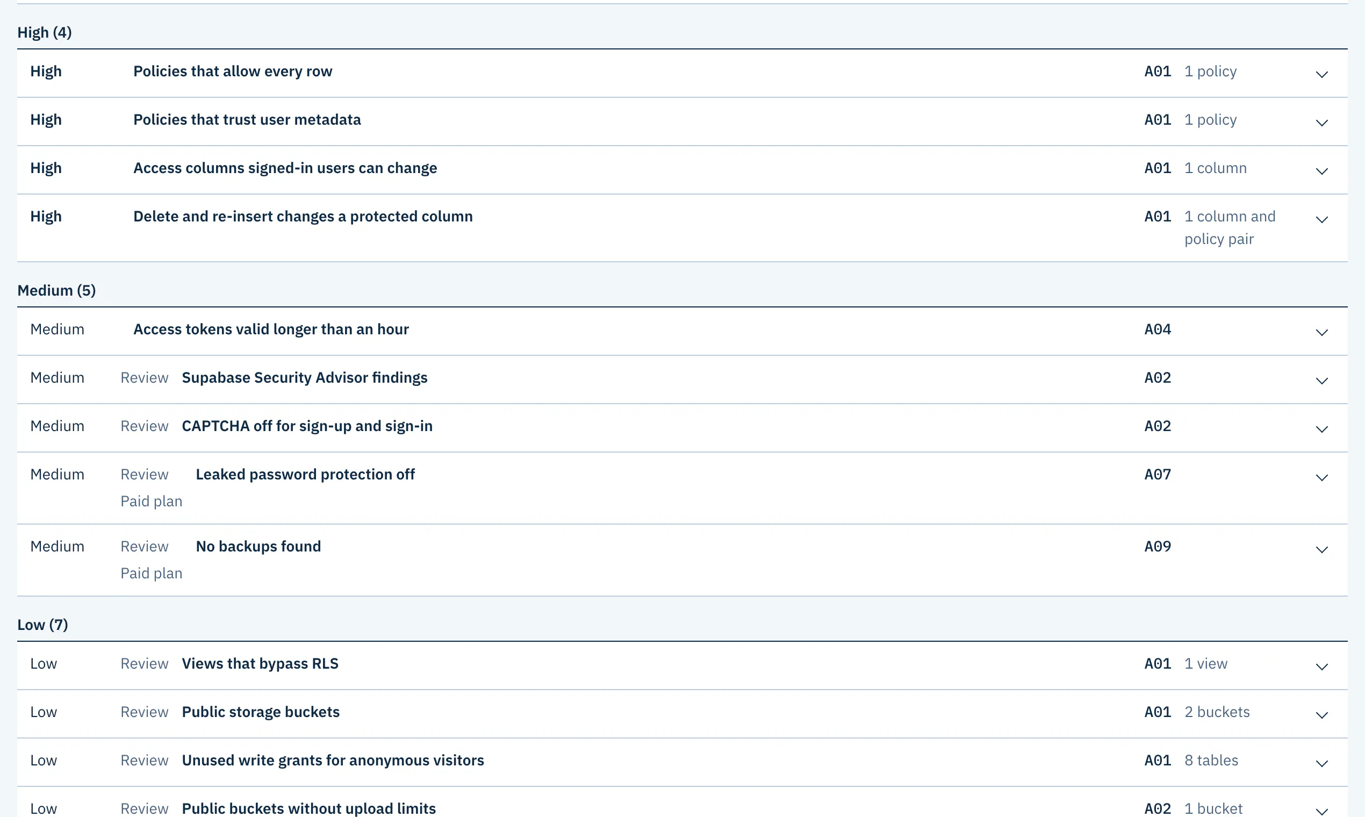Image resolution: width=1365 pixels, height=817 pixels.
Task: Expand 'Leaked password protection off' chevron
Action: click(1321, 478)
